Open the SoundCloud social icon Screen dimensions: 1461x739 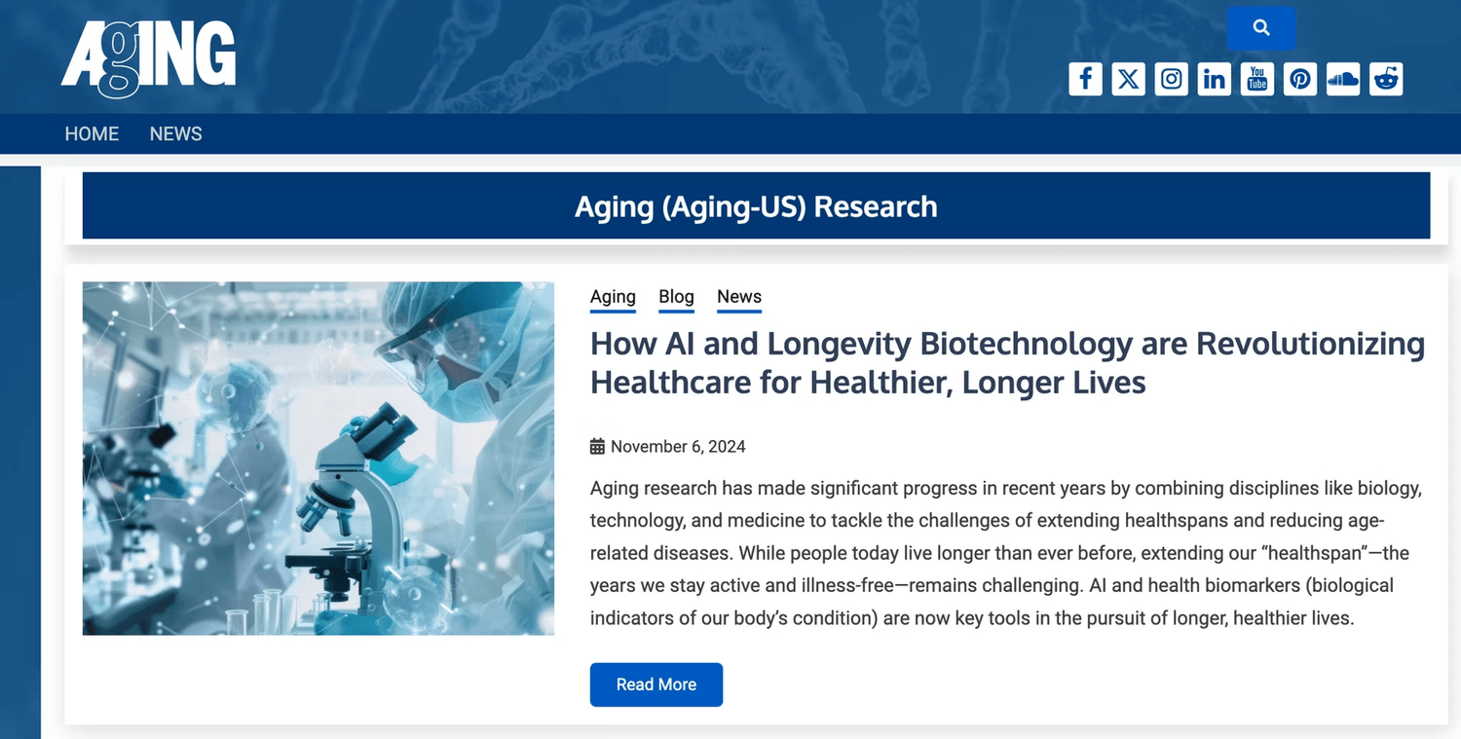(x=1343, y=79)
